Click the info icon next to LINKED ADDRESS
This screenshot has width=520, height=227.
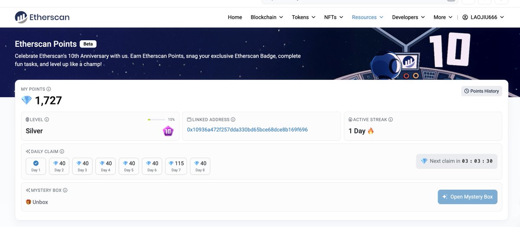(x=233, y=120)
